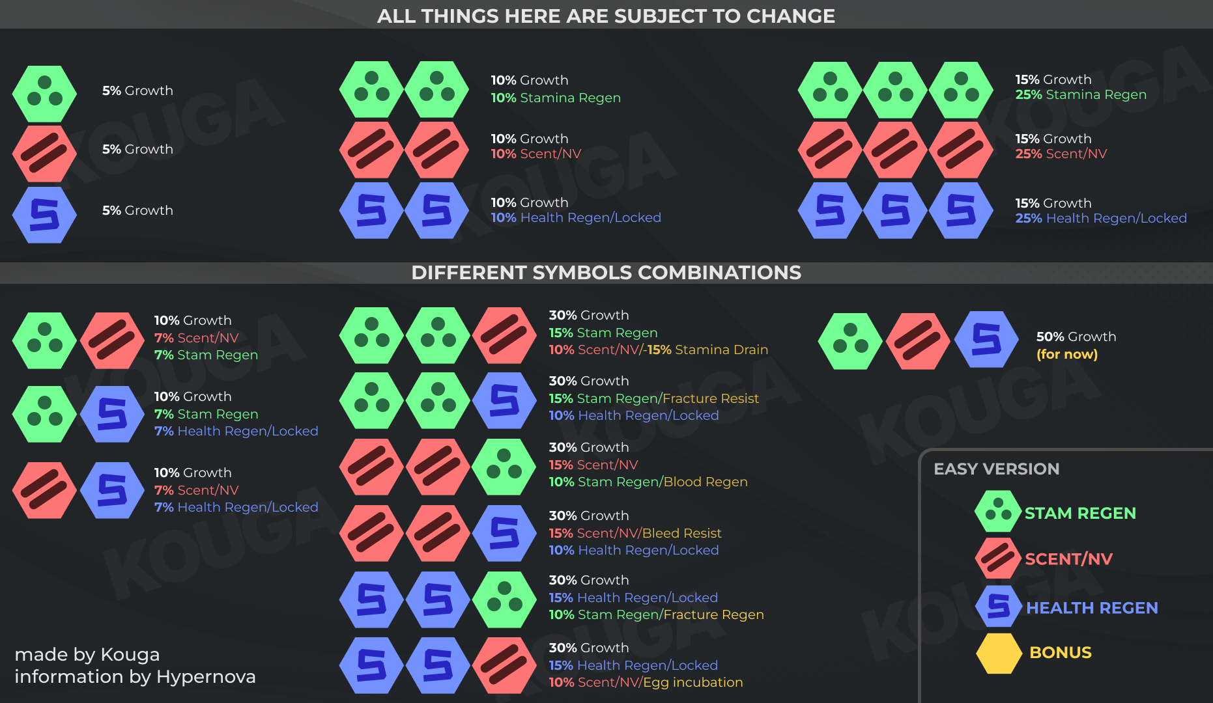Image resolution: width=1213 pixels, height=703 pixels.
Task: Select the green hexagon in the Blood Regen row
Action: pos(504,467)
